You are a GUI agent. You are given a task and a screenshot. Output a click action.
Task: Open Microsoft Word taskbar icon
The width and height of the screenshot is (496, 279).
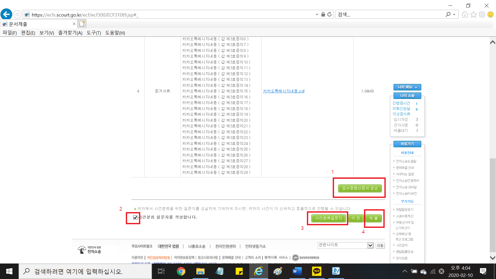297,271
